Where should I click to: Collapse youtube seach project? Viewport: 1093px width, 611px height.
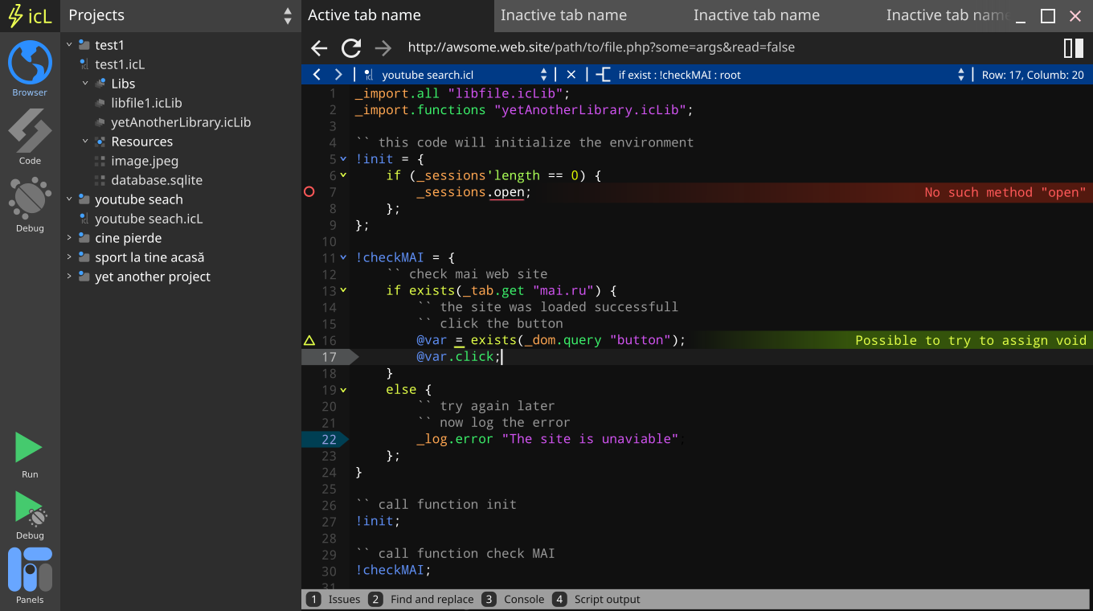coord(69,199)
